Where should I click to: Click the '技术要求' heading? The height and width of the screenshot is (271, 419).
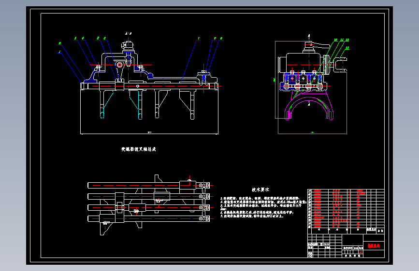pos(260,190)
